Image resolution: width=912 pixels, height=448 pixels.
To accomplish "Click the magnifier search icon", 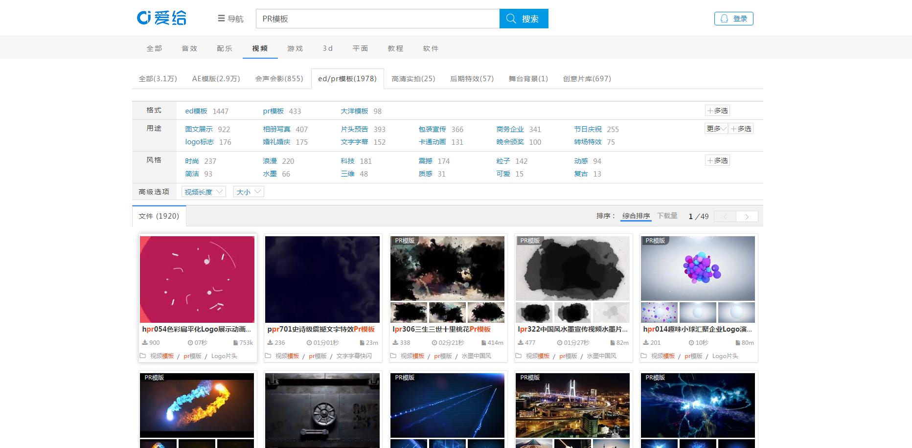I will pyautogui.click(x=511, y=18).
